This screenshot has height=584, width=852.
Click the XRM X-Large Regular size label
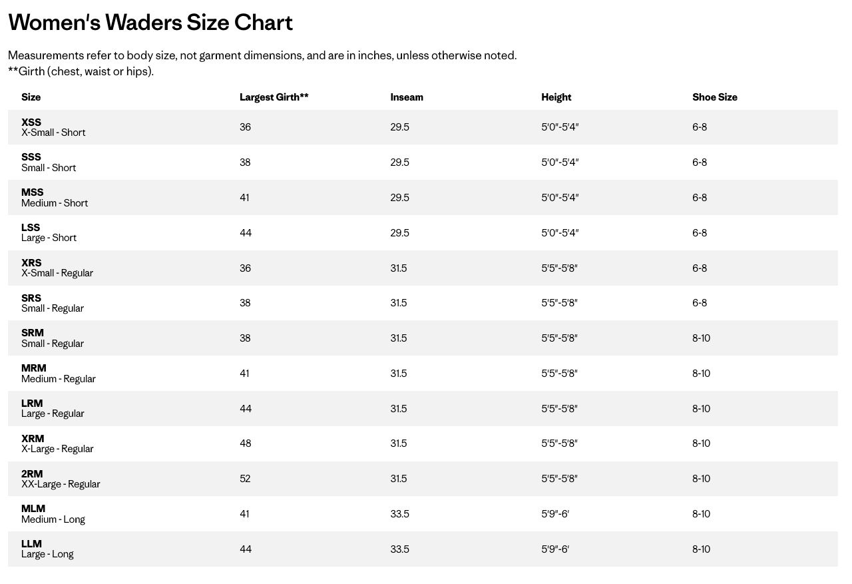tap(57, 443)
